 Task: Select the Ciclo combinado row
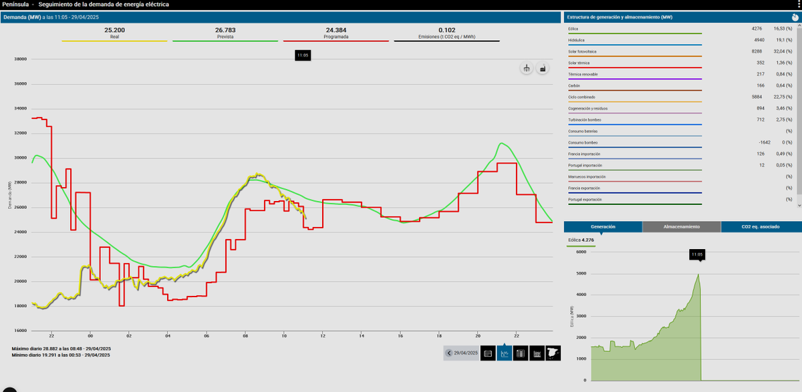point(680,97)
